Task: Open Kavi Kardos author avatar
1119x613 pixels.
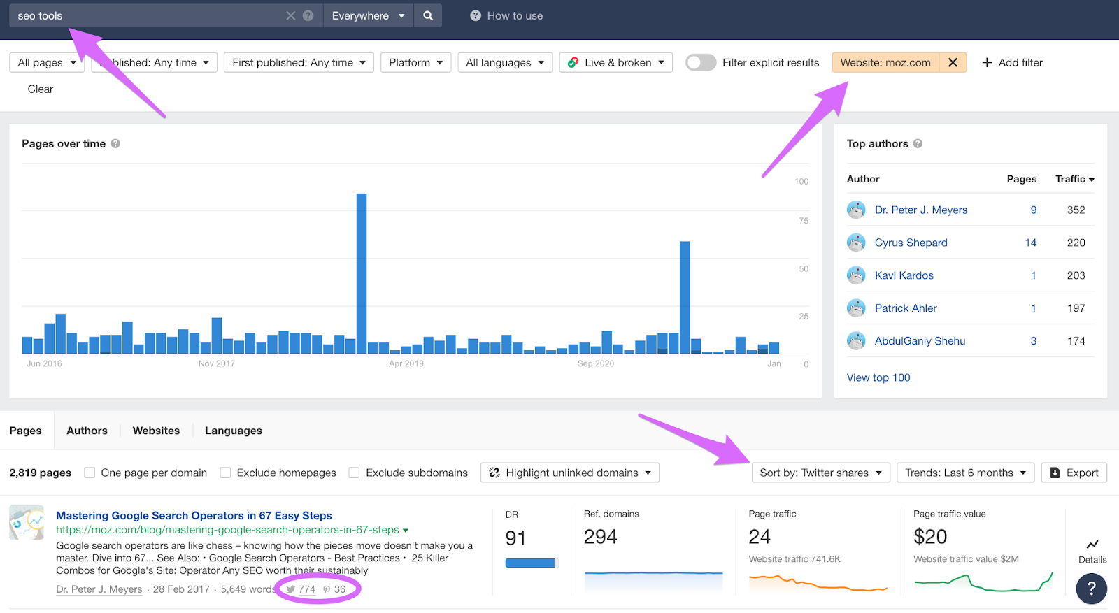Action: coord(856,275)
